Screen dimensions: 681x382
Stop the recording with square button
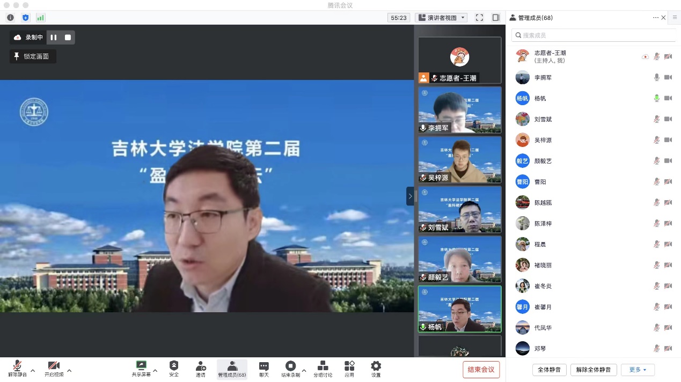click(68, 38)
